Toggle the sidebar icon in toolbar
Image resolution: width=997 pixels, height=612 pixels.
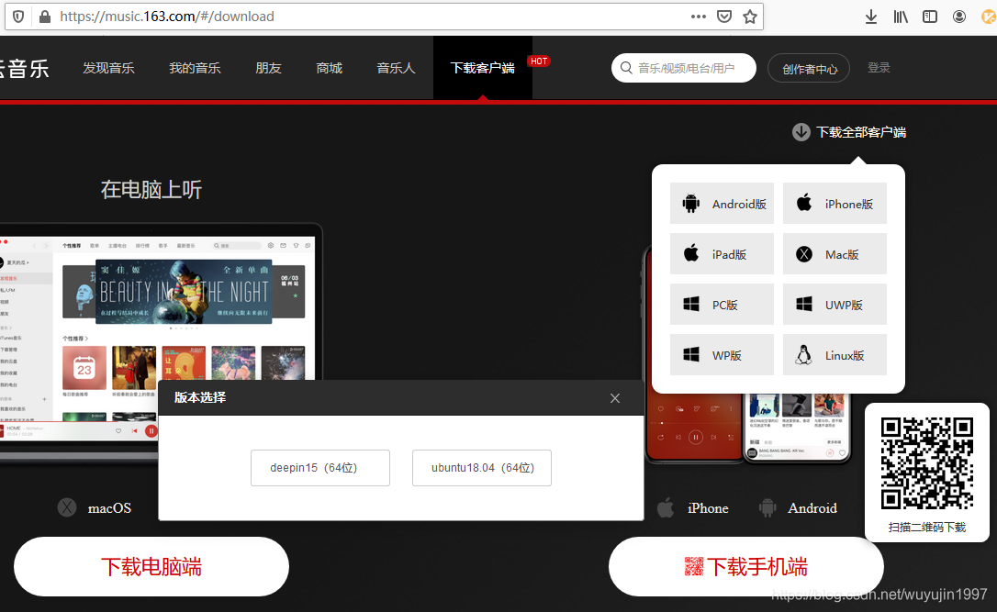point(930,17)
